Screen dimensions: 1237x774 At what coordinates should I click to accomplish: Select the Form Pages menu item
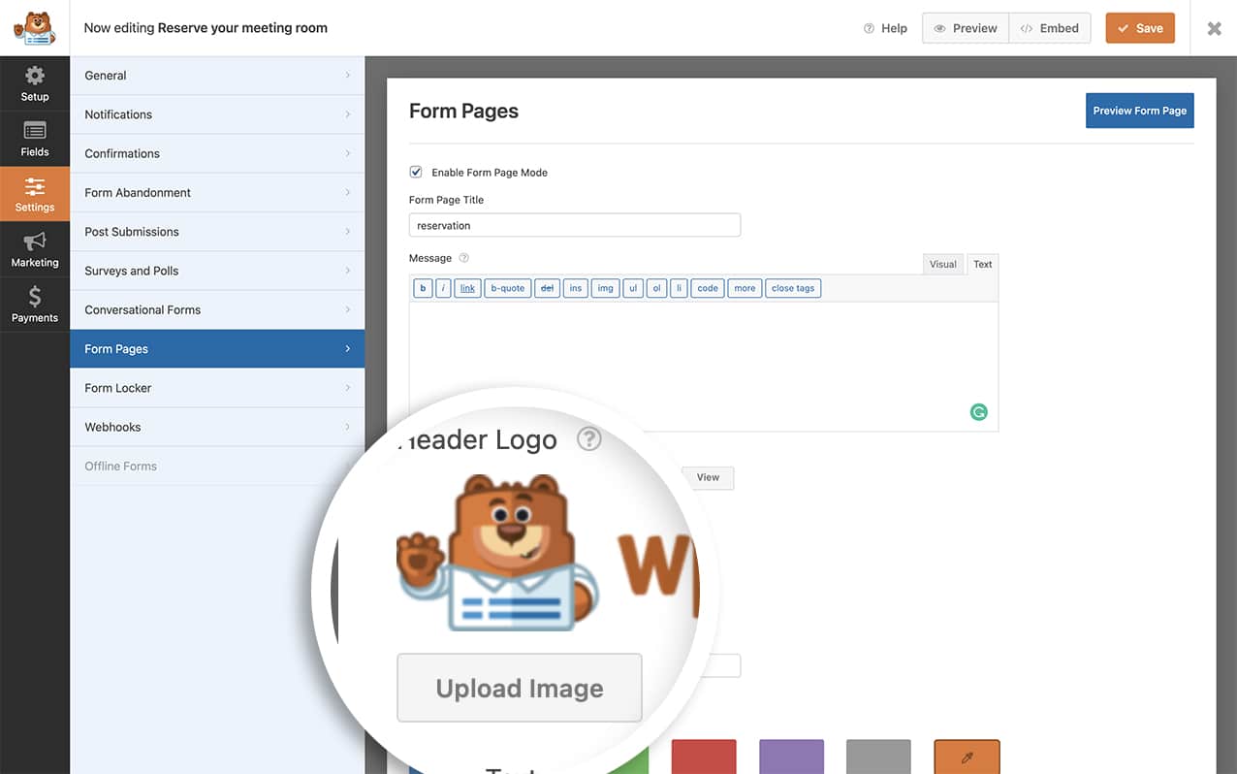(216, 348)
